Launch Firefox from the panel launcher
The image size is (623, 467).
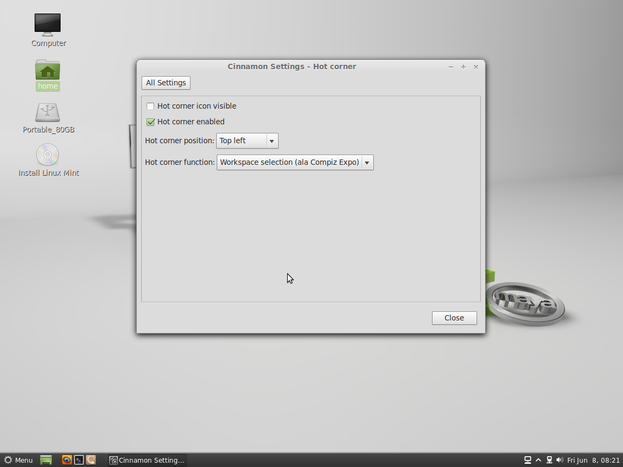coord(67,460)
